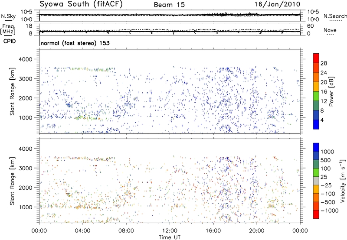Click the '16' tick on Power colorbar
The height and width of the screenshot is (240, 347).
(x=324, y=91)
